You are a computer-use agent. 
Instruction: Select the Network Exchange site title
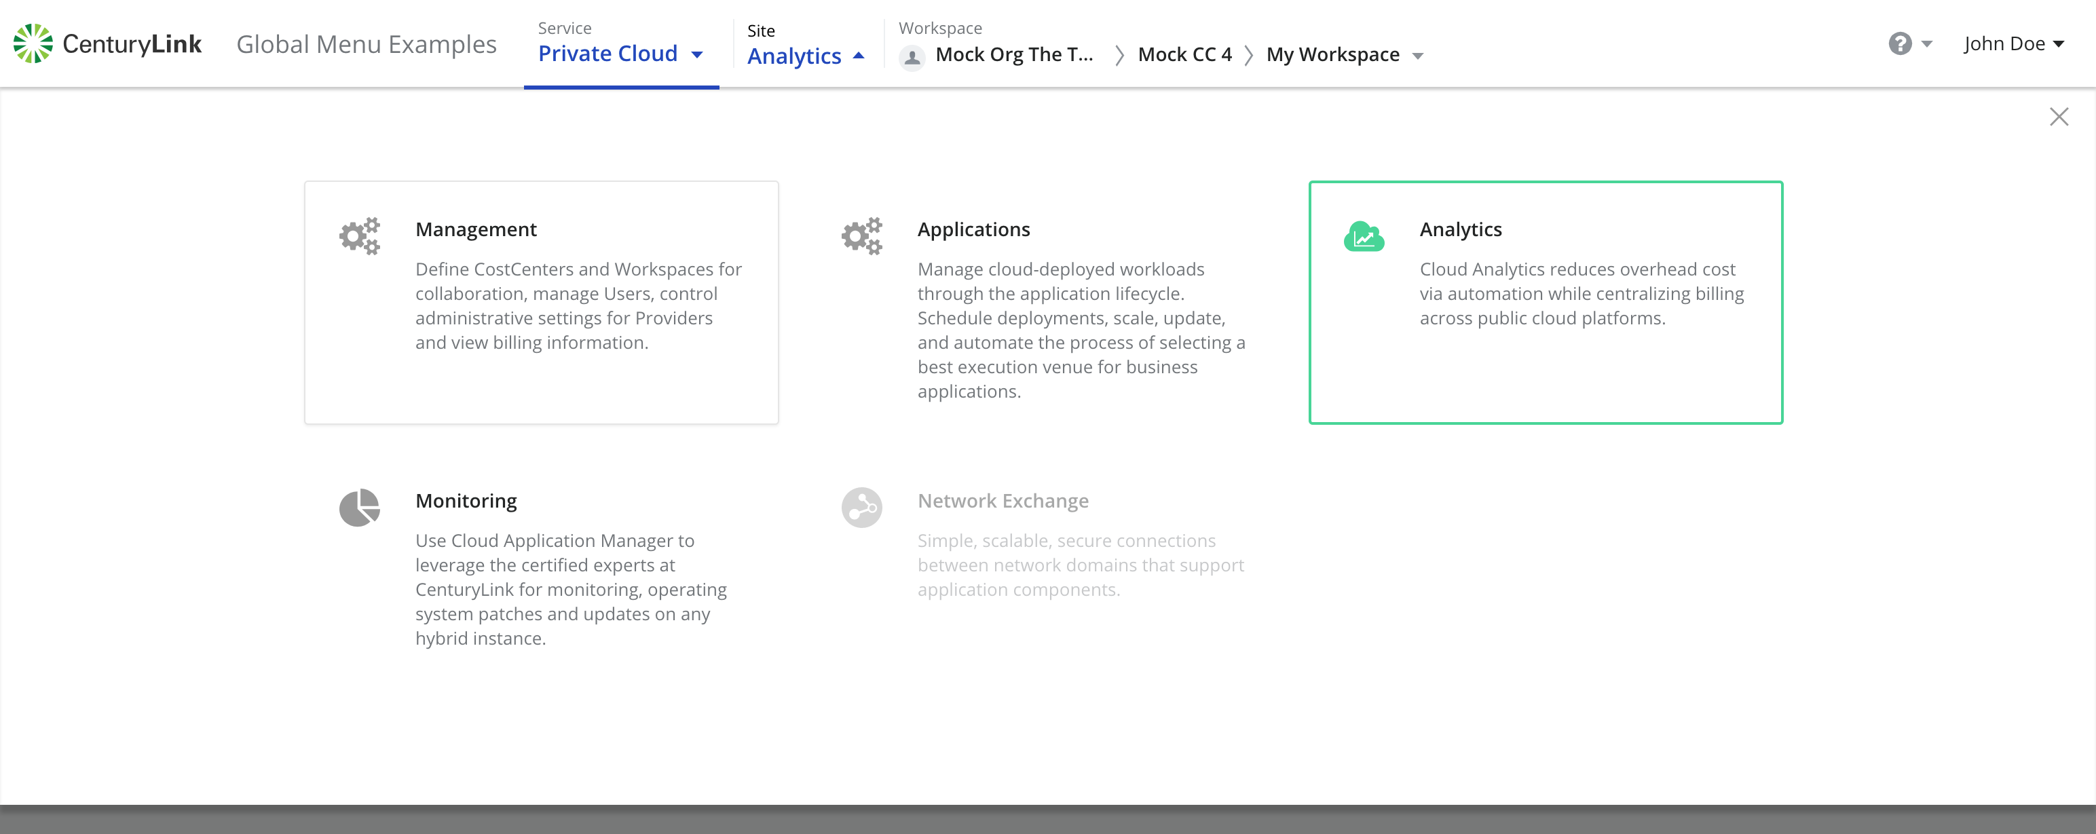click(x=1003, y=501)
